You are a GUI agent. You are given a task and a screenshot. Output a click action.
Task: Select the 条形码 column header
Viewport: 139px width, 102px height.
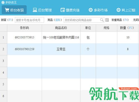(x=24, y=28)
